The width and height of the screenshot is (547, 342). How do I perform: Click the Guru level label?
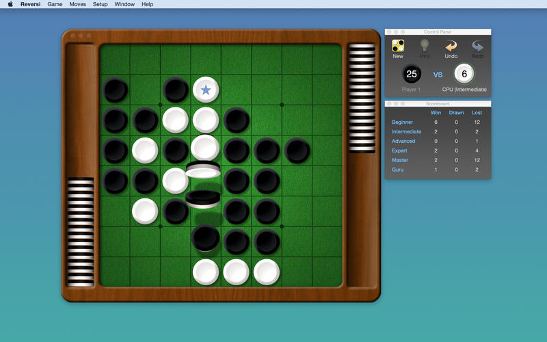pos(397,169)
